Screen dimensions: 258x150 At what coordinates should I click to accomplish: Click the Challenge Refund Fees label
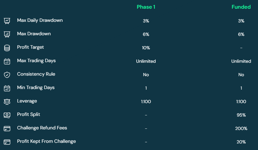tap(42, 128)
